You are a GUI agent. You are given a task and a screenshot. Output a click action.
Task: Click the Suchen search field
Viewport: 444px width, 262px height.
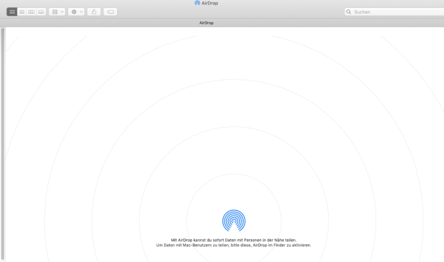coord(394,12)
